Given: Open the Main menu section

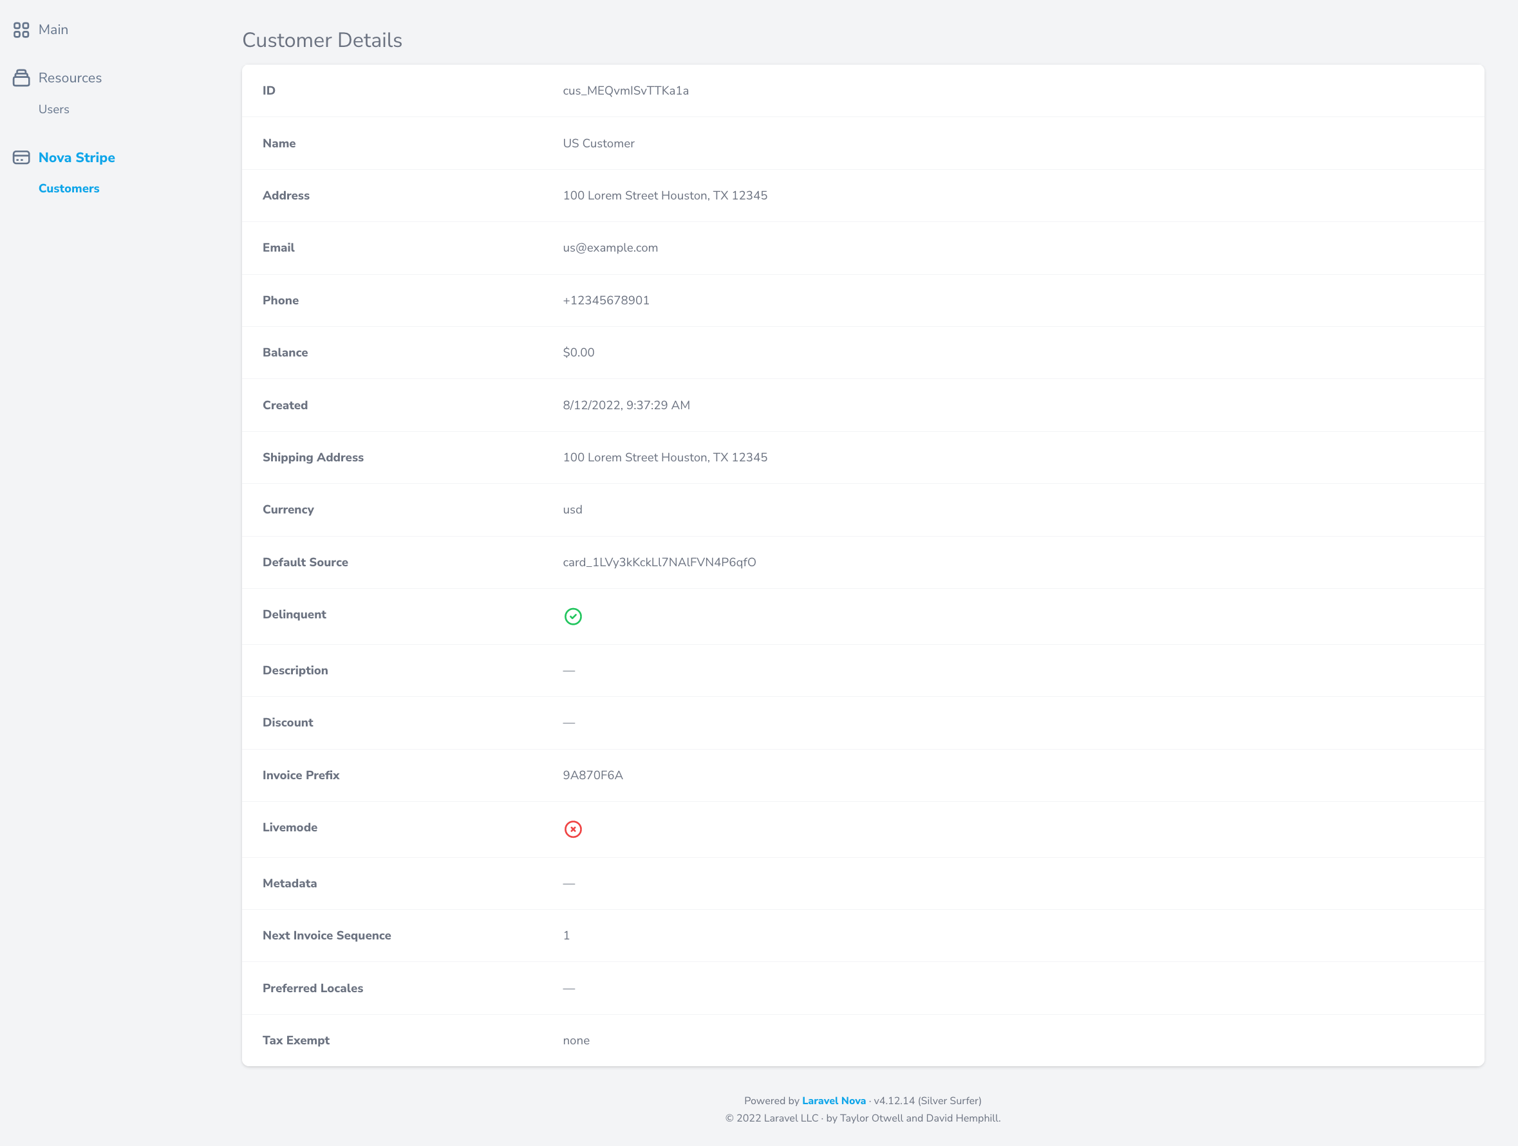Looking at the screenshot, I should pos(53,30).
